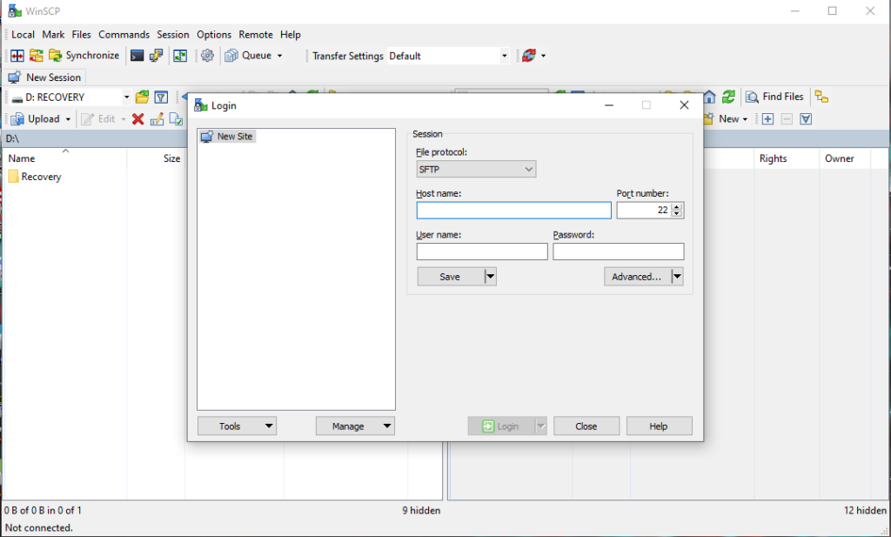
Task: Click the open directory folder icon
Action: point(142,97)
